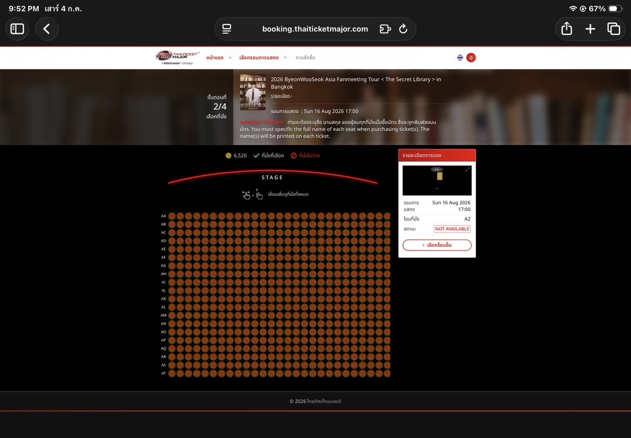Go to the หน้าแรก home breadcrumb
Viewport: 631px width, 438px height.
215,57
